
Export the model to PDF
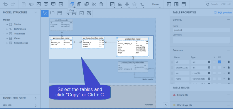pos(46,4)
